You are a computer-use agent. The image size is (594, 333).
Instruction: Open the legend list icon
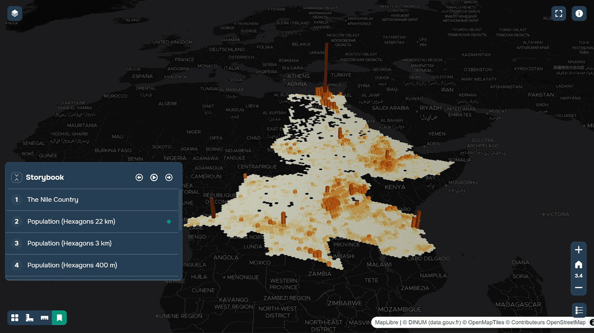tap(579, 310)
